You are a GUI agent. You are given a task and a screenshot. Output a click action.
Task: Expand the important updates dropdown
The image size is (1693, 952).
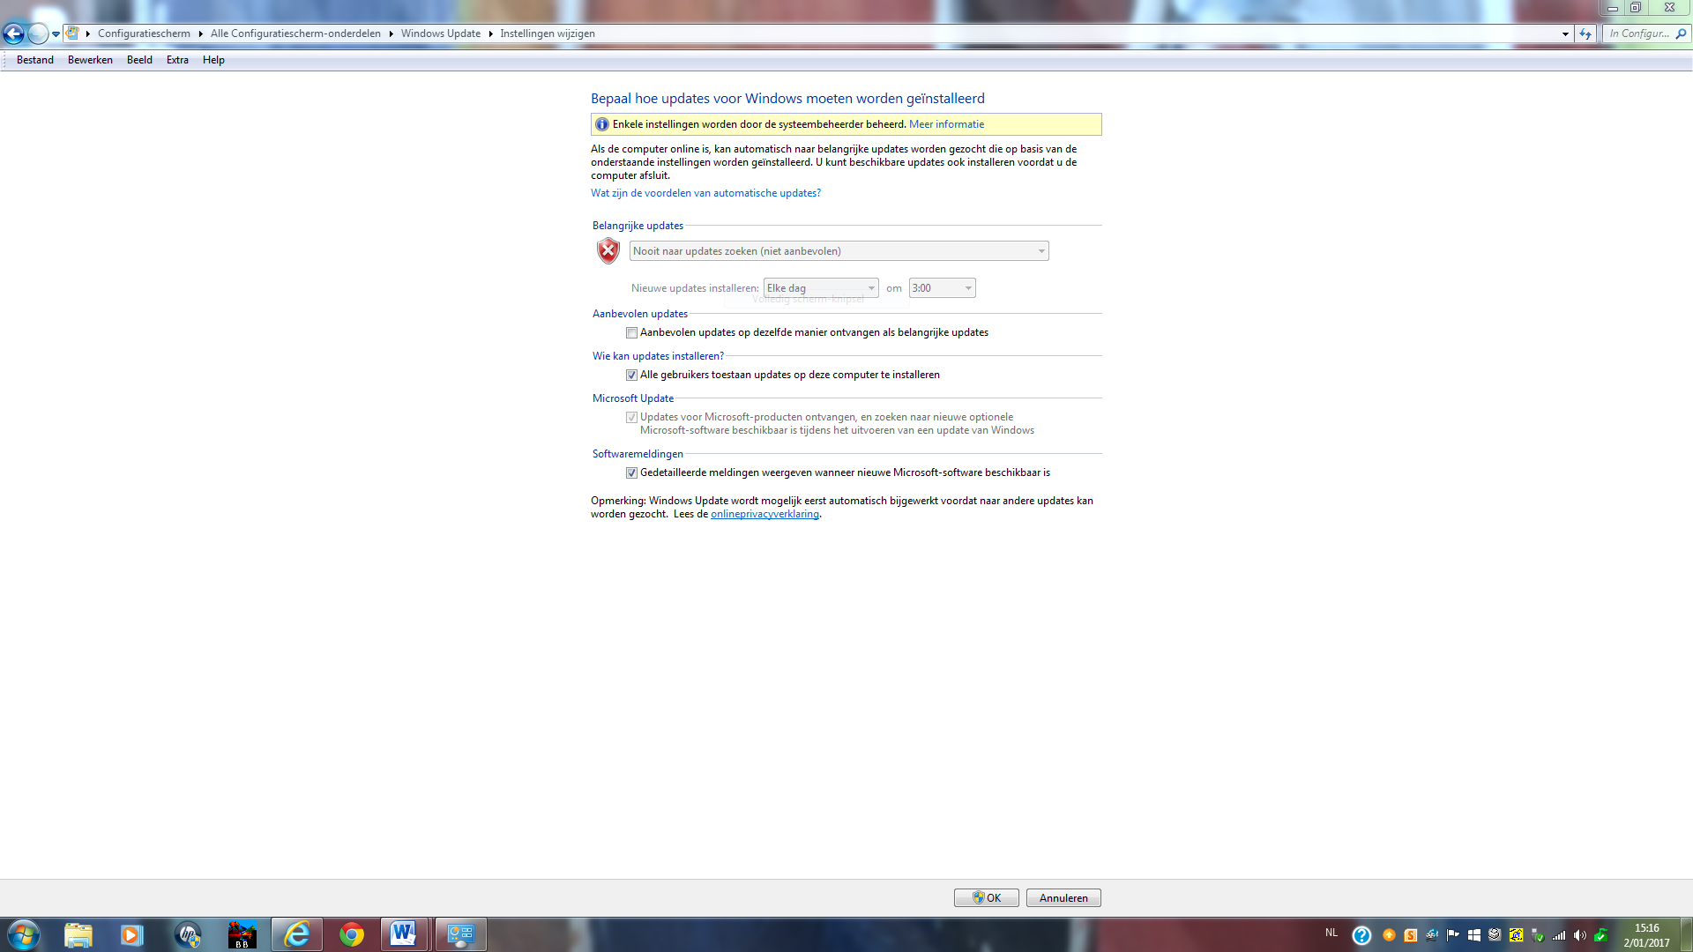[839, 251]
